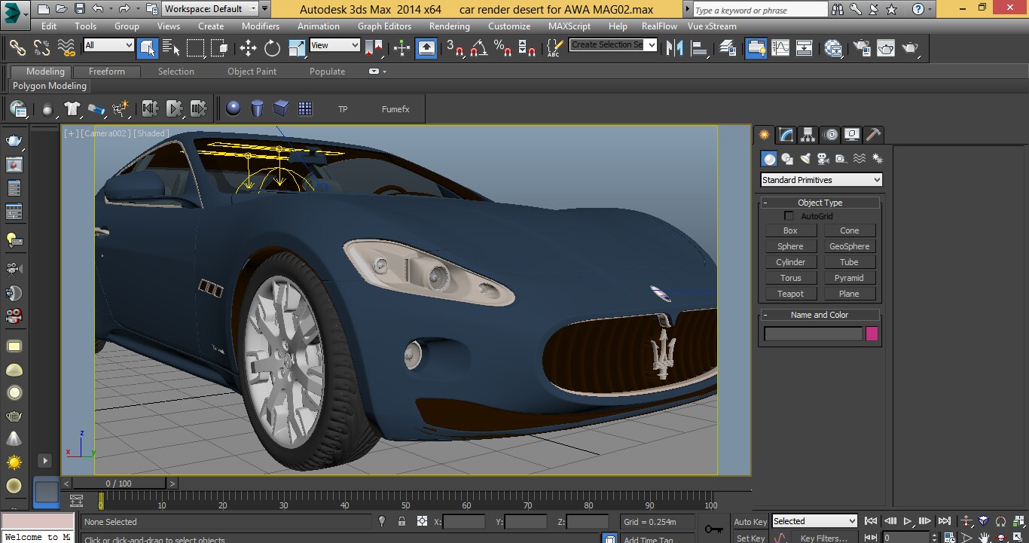This screenshot has height=543, width=1029.
Task: Open the Selected key filter dropdown
Action: tap(814, 521)
